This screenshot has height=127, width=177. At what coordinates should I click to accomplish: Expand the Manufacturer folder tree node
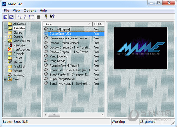point(5,41)
